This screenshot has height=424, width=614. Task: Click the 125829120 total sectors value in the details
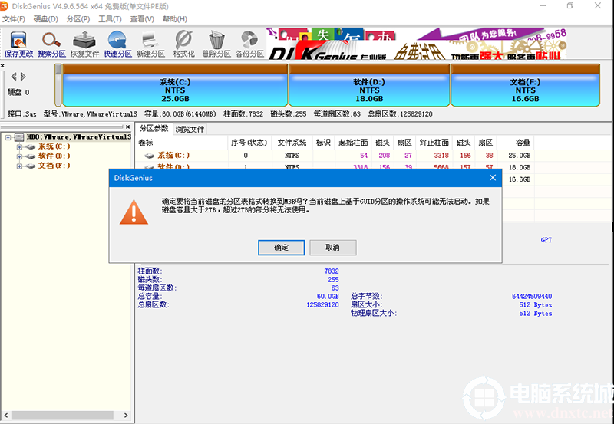(322, 304)
